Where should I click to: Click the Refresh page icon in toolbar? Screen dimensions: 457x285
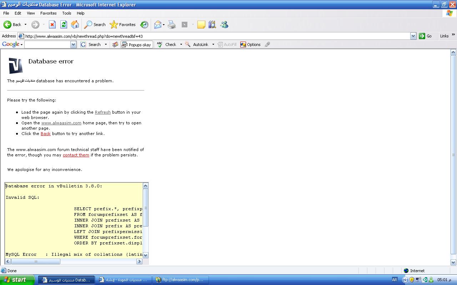64,25
